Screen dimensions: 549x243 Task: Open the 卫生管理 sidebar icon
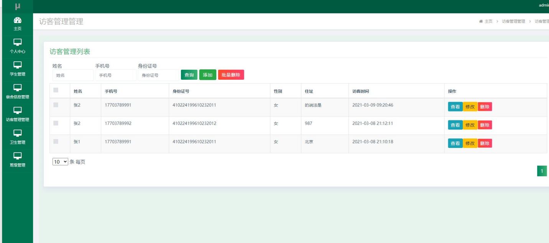17,133
